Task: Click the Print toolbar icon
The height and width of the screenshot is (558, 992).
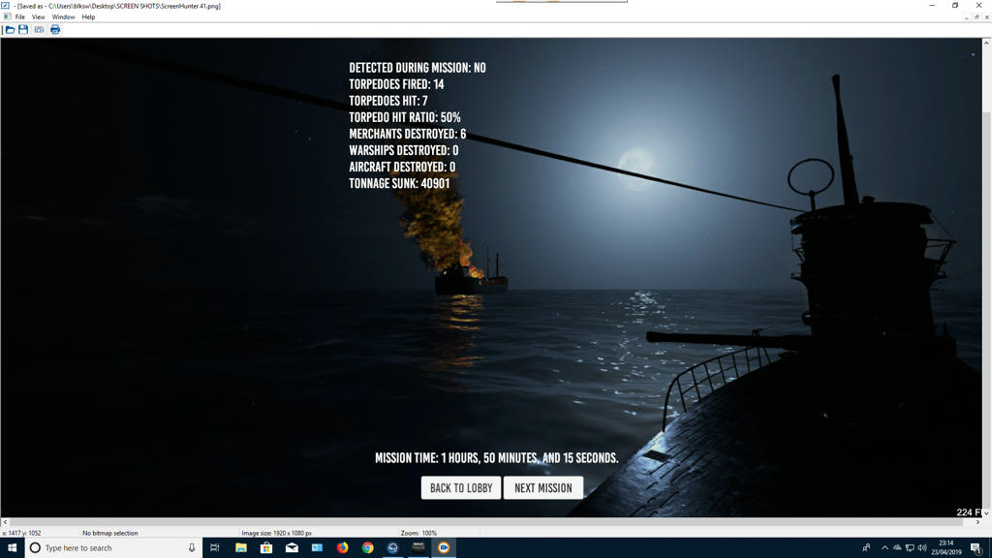Action: pyautogui.click(x=55, y=30)
